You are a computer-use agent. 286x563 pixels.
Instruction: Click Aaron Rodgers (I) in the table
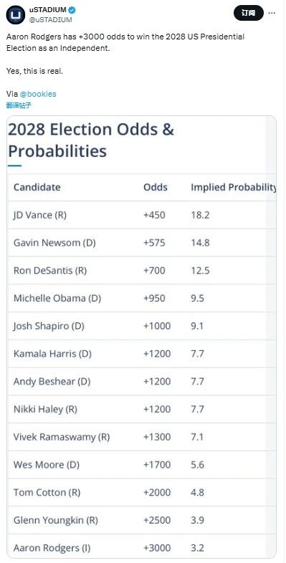pos(52,548)
